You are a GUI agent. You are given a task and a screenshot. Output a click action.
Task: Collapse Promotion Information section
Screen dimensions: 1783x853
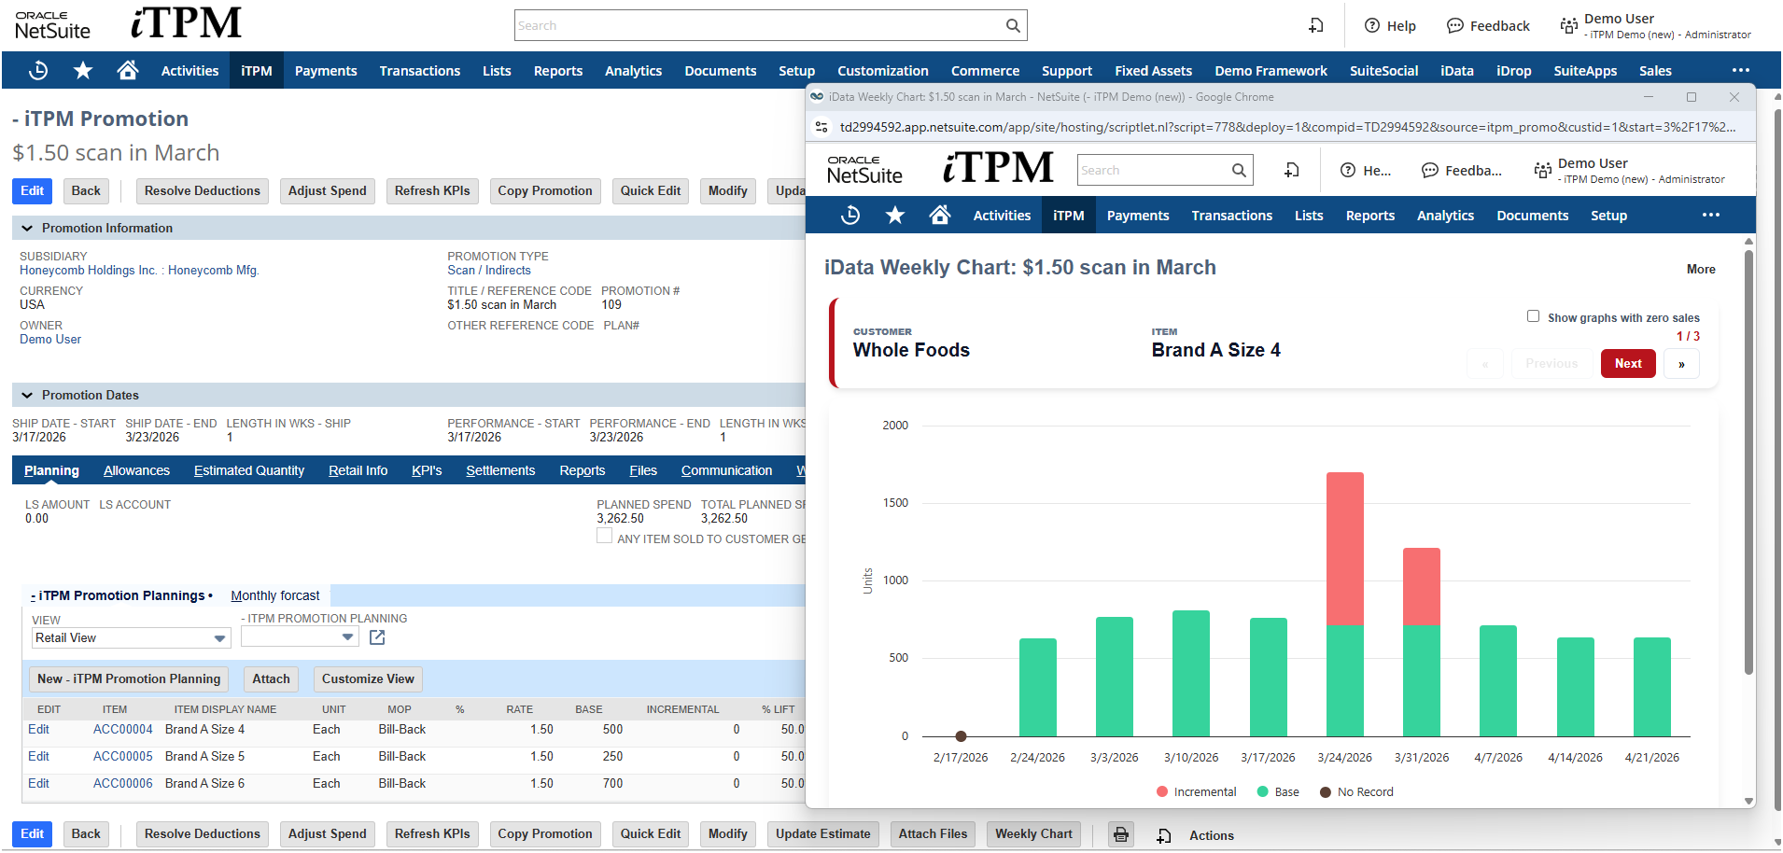point(27,228)
